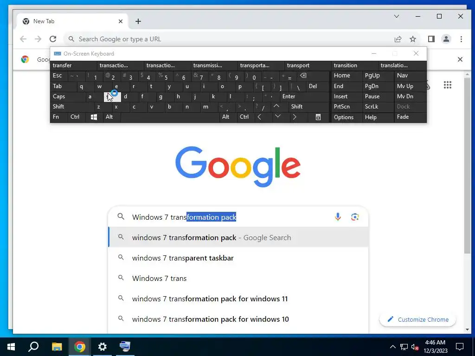Go back in Chrome navigation

[x=23, y=39]
